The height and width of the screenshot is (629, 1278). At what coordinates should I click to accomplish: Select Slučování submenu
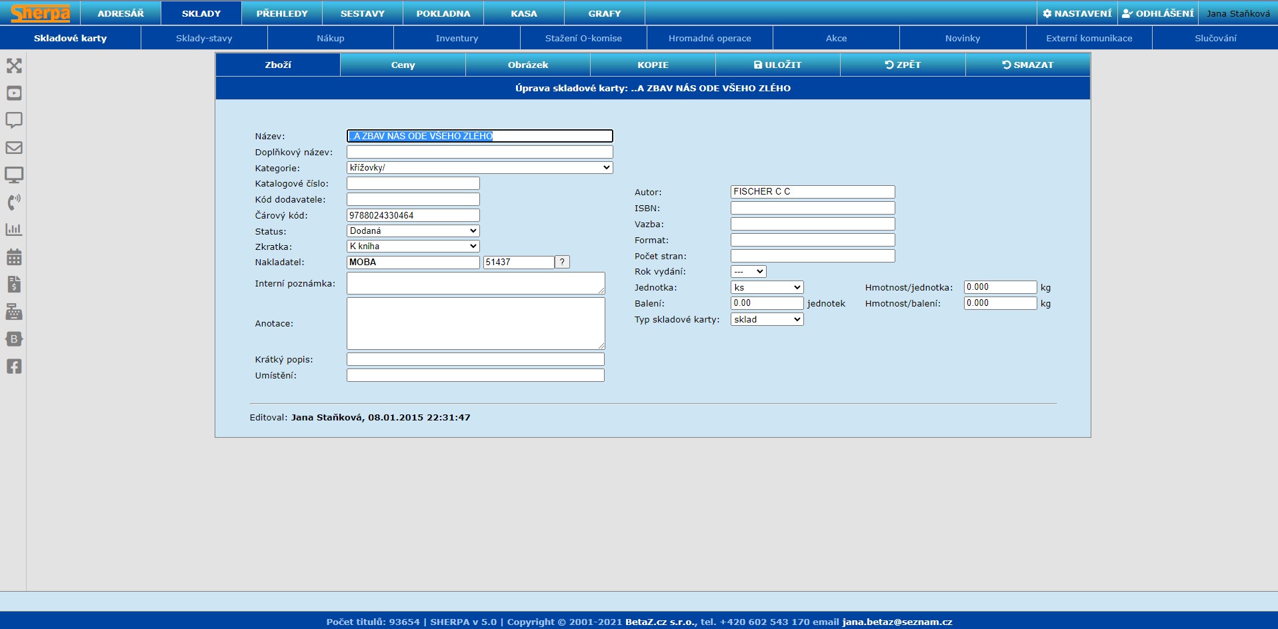tap(1215, 38)
